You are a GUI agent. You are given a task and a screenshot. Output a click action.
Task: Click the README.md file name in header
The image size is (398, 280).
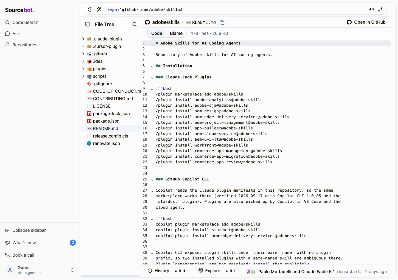[204, 22]
